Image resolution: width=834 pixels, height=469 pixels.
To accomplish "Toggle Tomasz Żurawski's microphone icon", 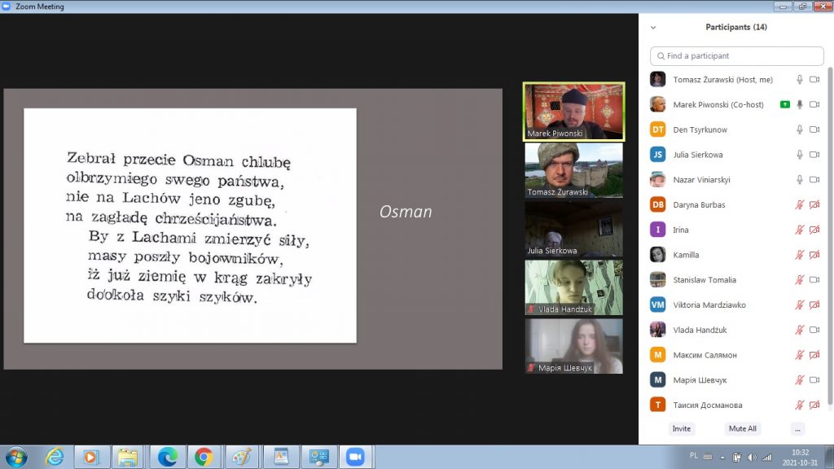I will pyautogui.click(x=800, y=80).
